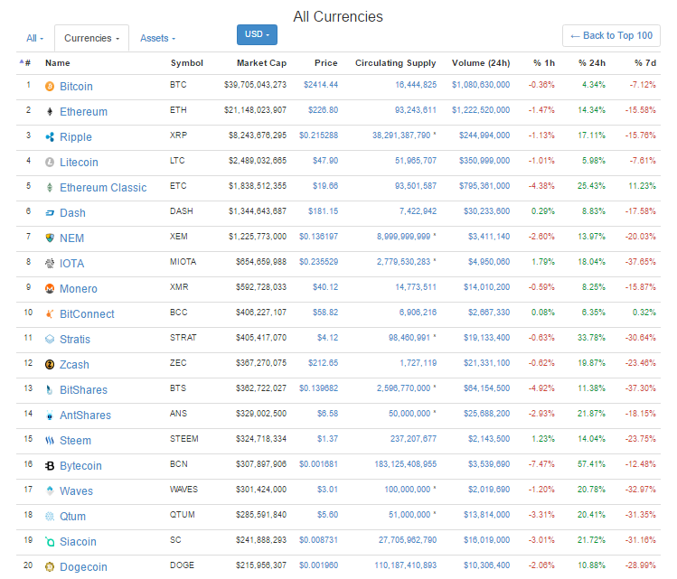Viewport: 677px width, 579px height.
Task: Sort table by Name column
Action: [x=58, y=63]
